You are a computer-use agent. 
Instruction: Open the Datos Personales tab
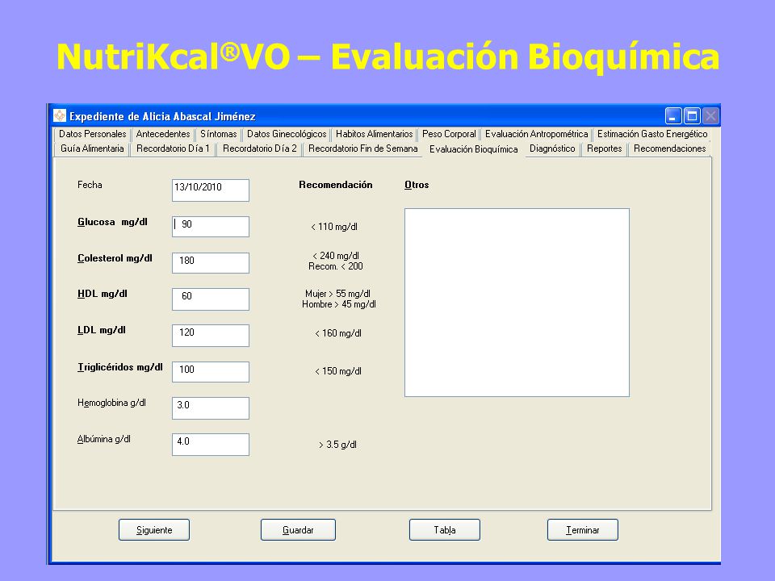[92, 134]
